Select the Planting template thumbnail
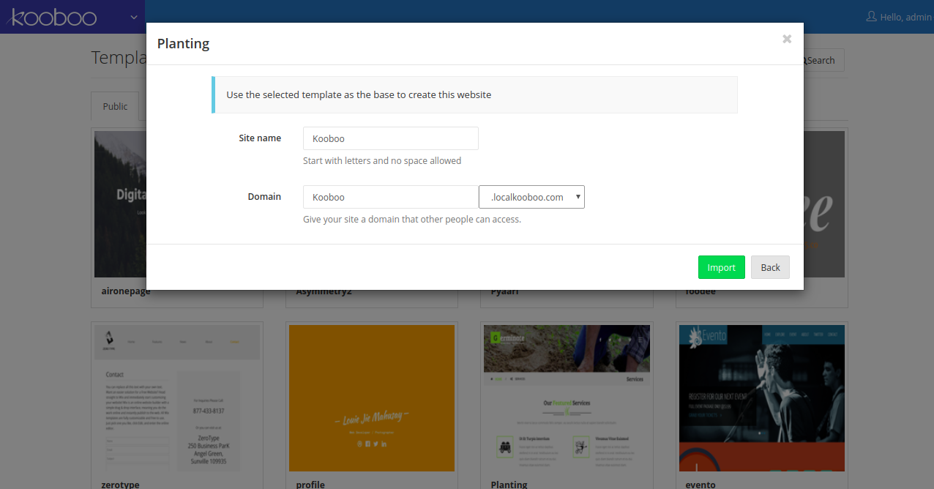934x489 pixels. coord(567,398)
